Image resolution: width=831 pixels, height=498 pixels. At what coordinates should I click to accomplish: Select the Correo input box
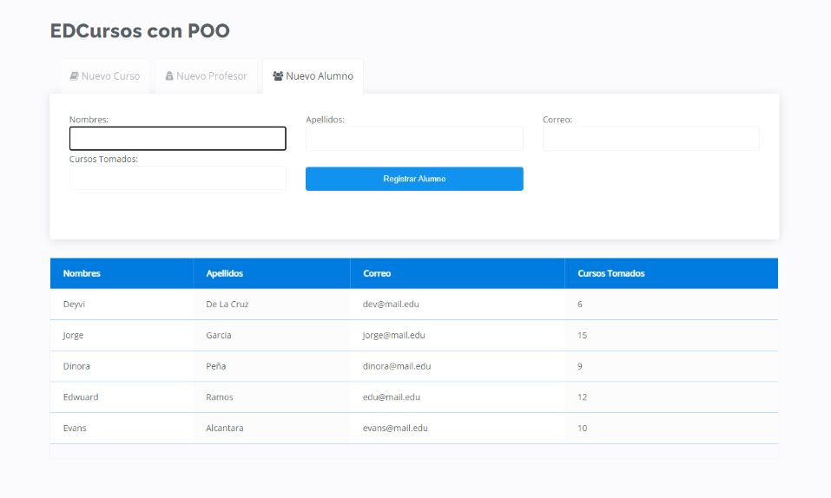(x=650, y=138)
